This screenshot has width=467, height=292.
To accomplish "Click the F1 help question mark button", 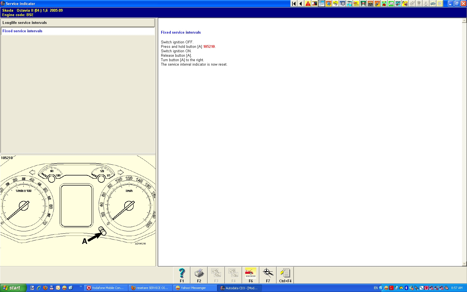I will (x=182, y=275).
